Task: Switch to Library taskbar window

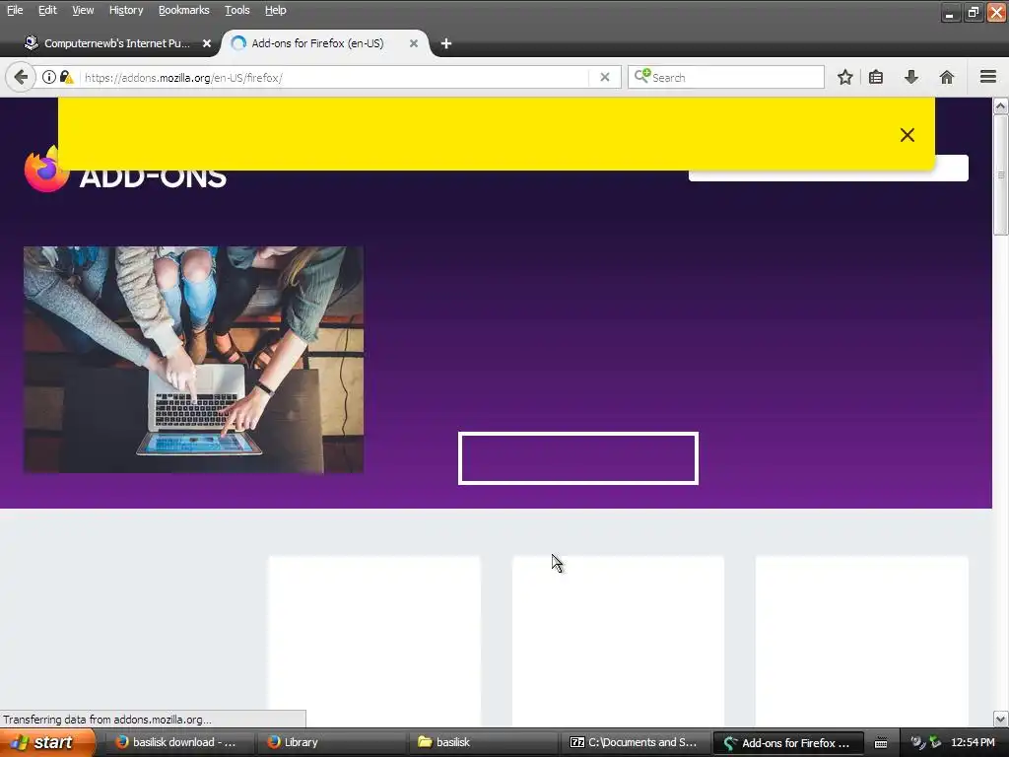Action: (332, 742)
